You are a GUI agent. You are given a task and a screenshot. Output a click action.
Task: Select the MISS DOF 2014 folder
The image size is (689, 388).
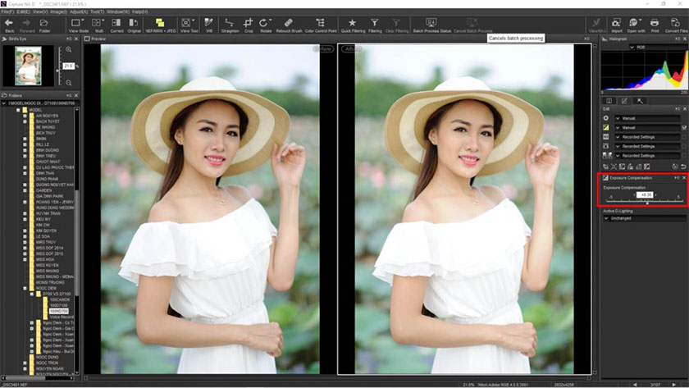pyautogui.click(x=49, y=248)
